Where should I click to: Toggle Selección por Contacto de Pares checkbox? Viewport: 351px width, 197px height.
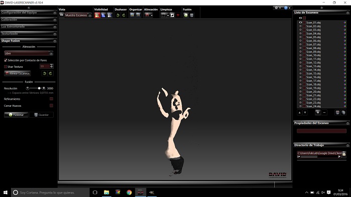click(x=6, y=60)
